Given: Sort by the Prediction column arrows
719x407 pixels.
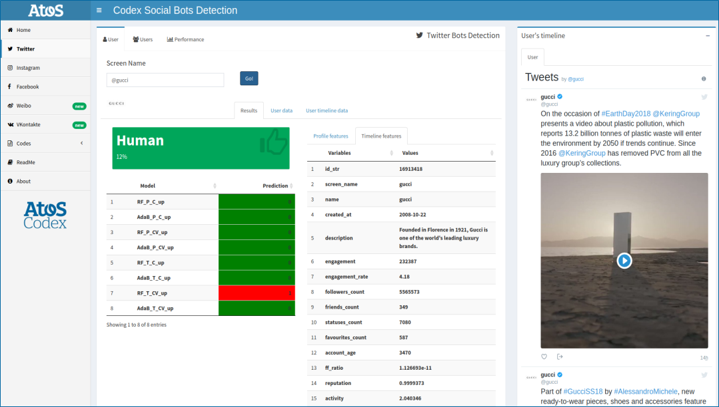Looking at the screenshot, I should [x=291, y=186].
